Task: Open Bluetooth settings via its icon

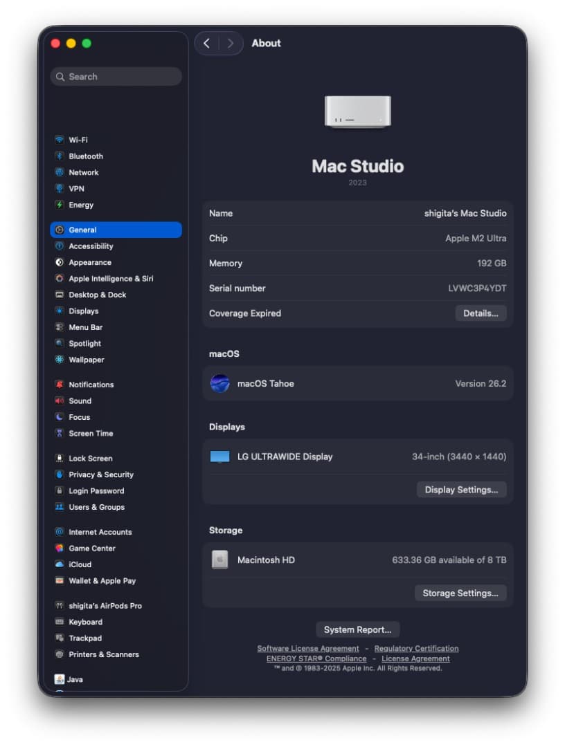Action: [60, 156]
